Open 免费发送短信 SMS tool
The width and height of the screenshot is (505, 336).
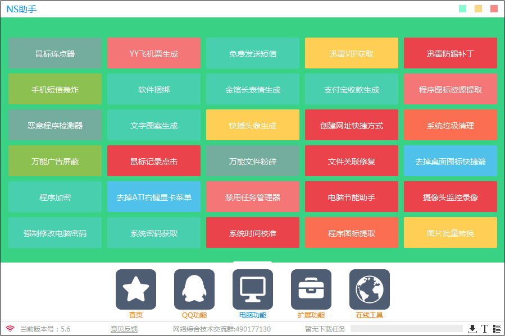click(x=252, y=53)
